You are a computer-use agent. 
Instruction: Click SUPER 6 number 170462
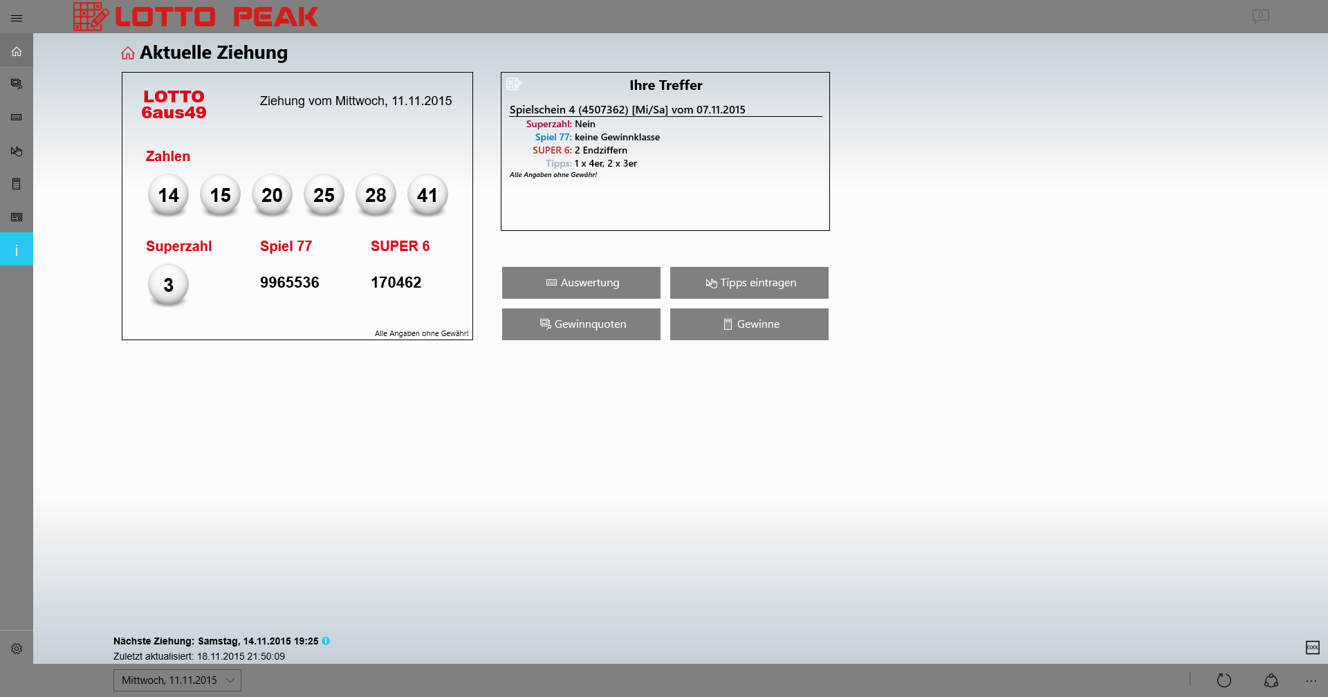pyautogui.click(x=396, y=282)
